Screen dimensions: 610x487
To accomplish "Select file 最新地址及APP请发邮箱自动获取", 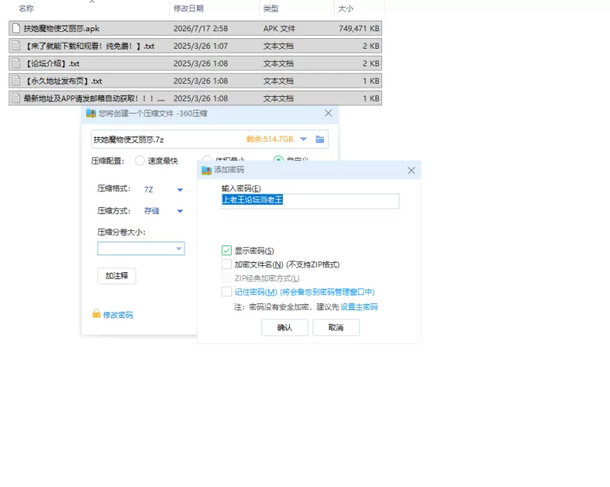I will pos(195,98).
